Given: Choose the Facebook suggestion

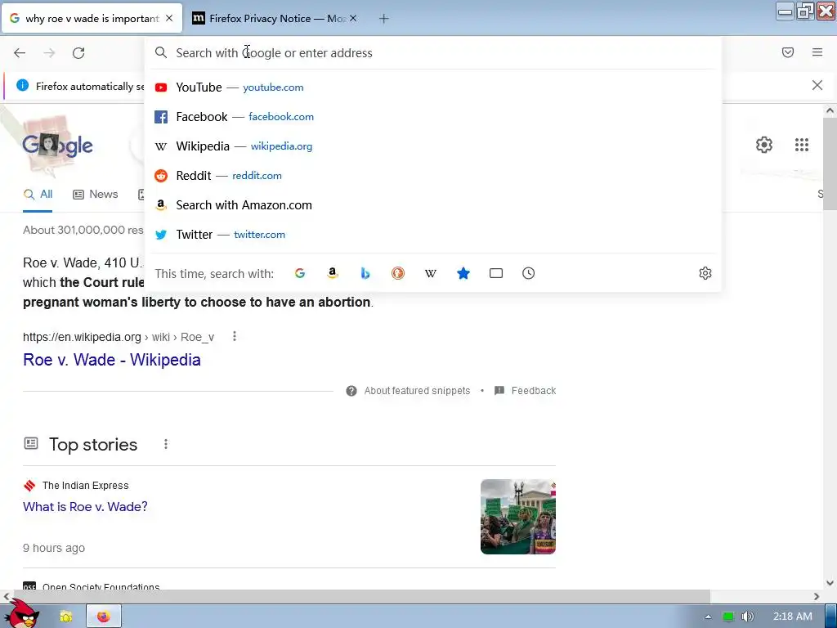Looking at the screenshot, I should [433, 116].
